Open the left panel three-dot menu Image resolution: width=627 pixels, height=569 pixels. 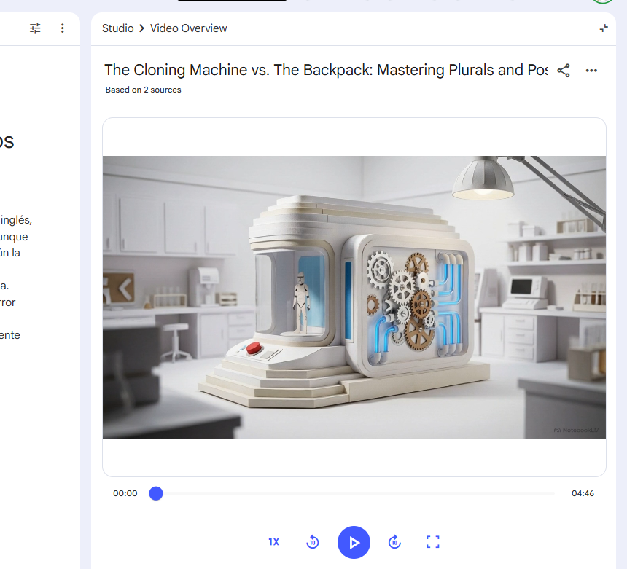pos(63,28)
